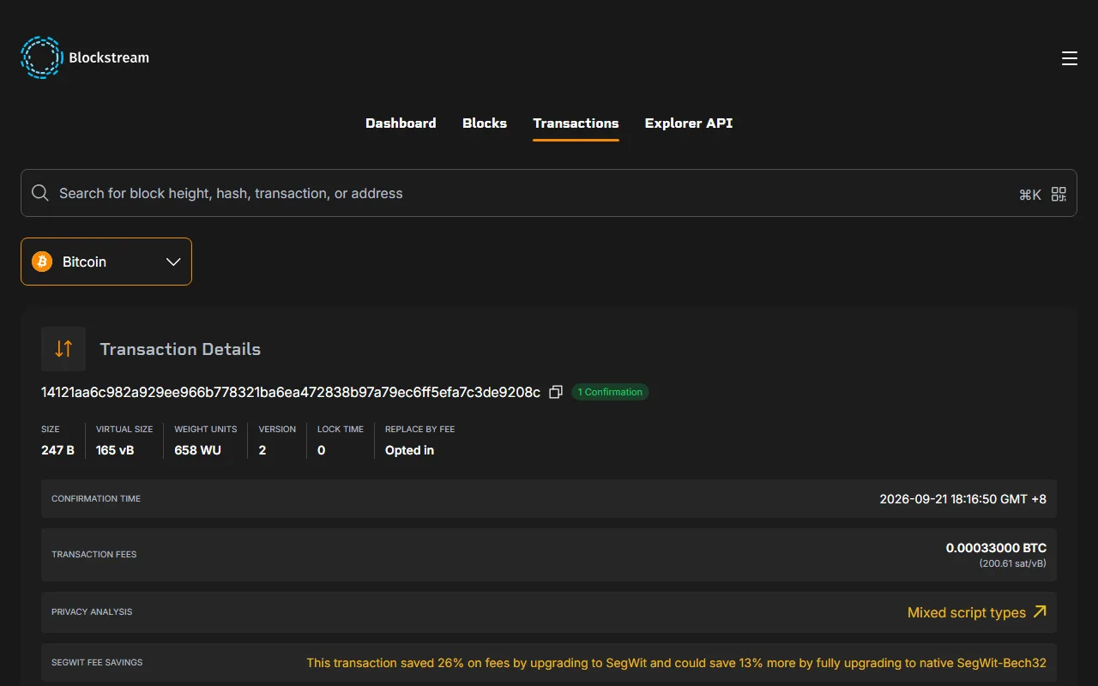Screen dimensions: 1098x686
Task: Click the TRANSACTION FEES label
Action: 94,554
